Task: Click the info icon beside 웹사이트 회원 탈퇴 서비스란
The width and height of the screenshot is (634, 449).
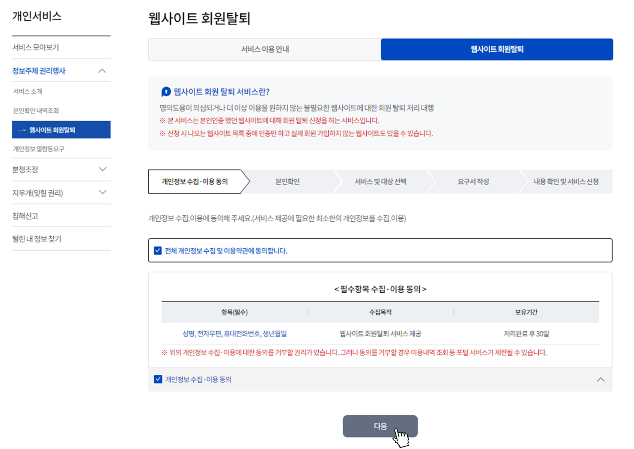Action: click(166, 92)
